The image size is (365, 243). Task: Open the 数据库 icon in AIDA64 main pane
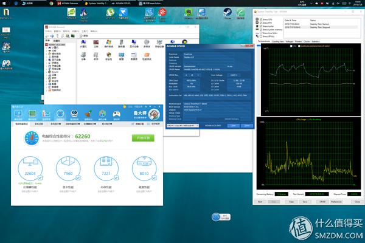click(134, 56)
